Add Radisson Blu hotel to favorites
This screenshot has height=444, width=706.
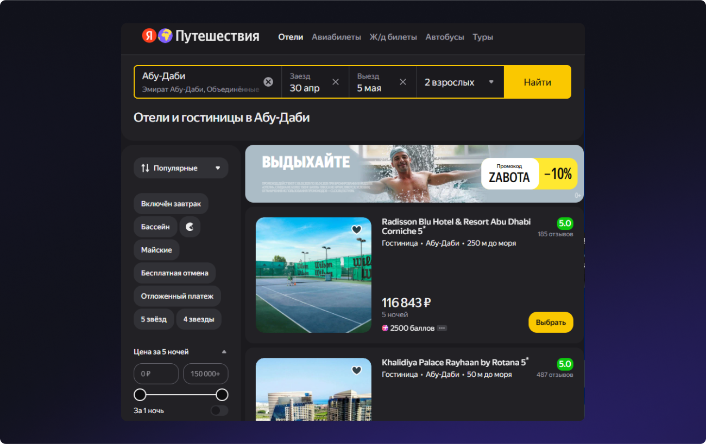pos(357,230)
